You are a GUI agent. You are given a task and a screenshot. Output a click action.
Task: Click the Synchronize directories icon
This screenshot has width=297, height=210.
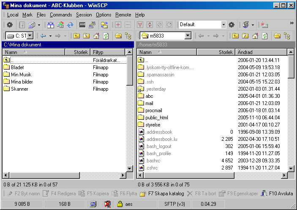pyautogui.click(x=70, y=25)
